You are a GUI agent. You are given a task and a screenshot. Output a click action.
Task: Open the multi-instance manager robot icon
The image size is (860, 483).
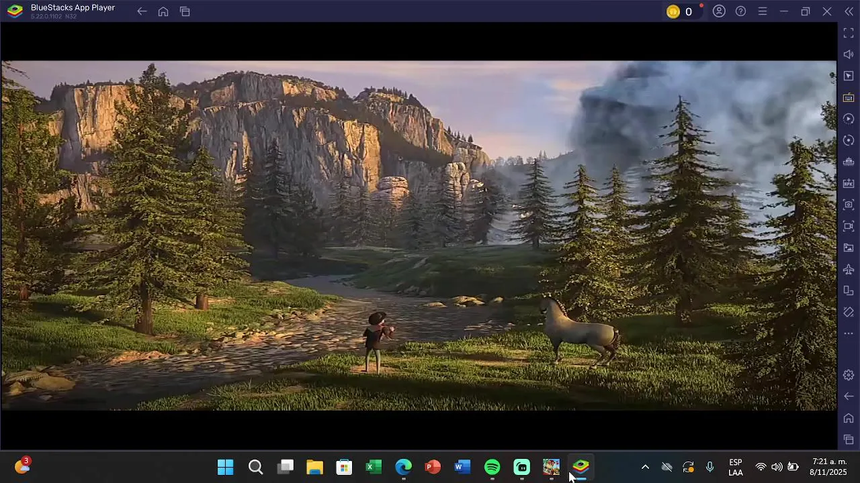coord(849,162)
